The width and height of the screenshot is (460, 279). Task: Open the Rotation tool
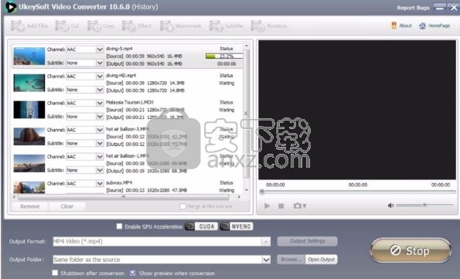click(x=269, y=26)
